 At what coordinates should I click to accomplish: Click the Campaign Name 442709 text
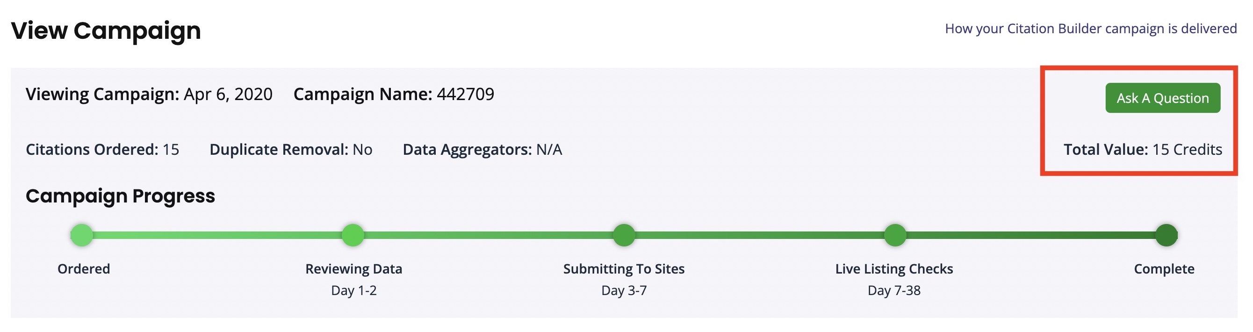(x=394, y=94)
